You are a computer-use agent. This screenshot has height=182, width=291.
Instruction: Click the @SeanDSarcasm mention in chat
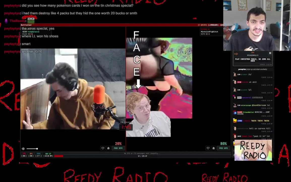259,105
